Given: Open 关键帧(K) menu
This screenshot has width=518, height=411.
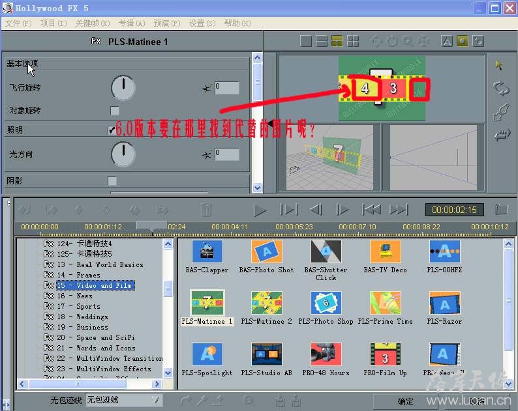Looking at the screenshot, I should [x=93, y=23].
